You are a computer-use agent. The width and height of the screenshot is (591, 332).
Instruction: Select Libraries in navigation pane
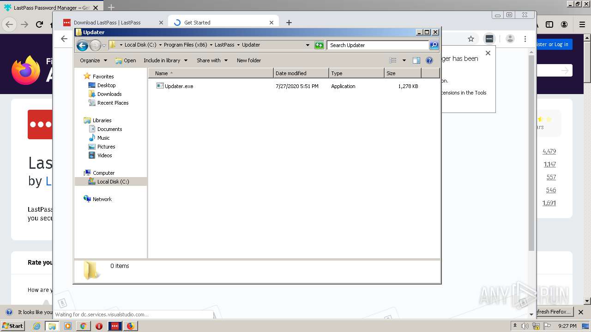click(102, 120)
